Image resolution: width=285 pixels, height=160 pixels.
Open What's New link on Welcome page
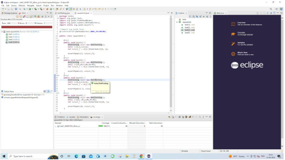coord(243,53)
